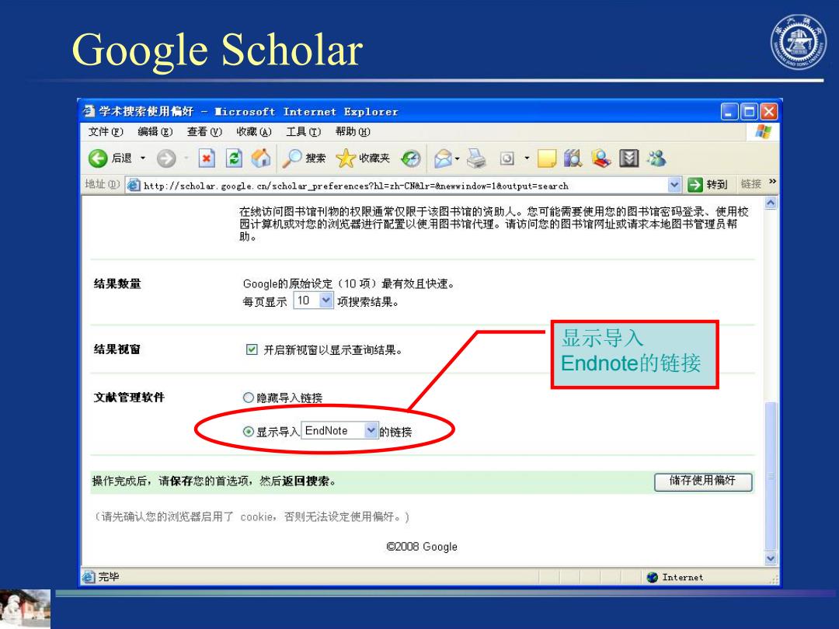Open the 收藏(A) Favorites menu
The image size is (839, 629).
tap(254, 131)
